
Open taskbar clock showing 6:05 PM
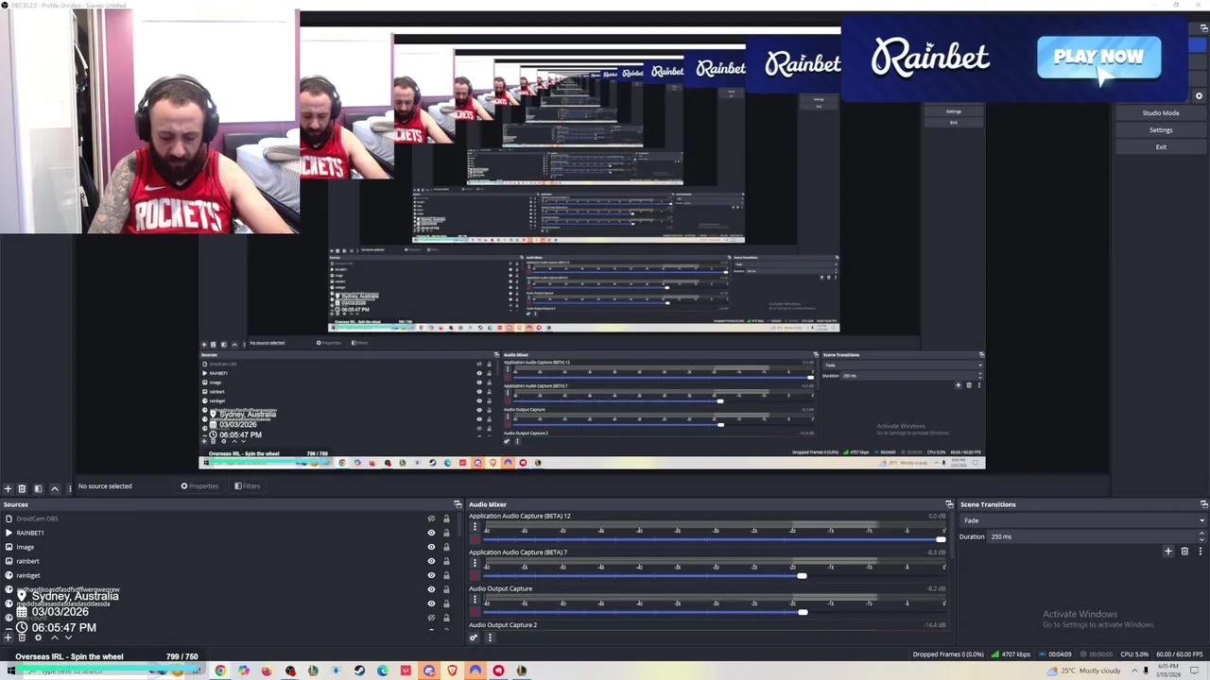pos(1167,671)
